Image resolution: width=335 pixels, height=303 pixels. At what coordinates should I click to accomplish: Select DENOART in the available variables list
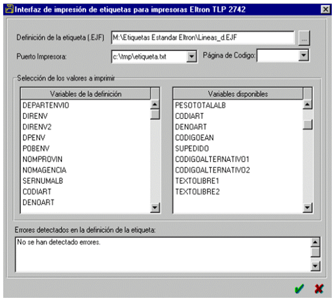pyautogui.click(x=191, y=127)
